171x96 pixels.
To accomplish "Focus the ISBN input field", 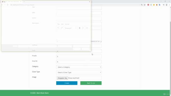I will point(79,13).
